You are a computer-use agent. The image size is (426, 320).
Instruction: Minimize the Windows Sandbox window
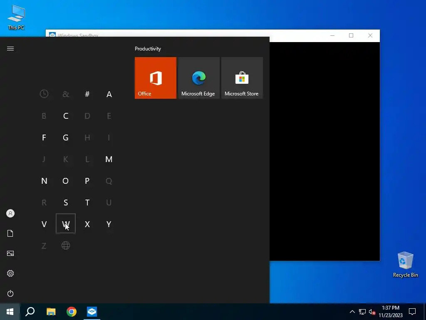coord(332,36)
